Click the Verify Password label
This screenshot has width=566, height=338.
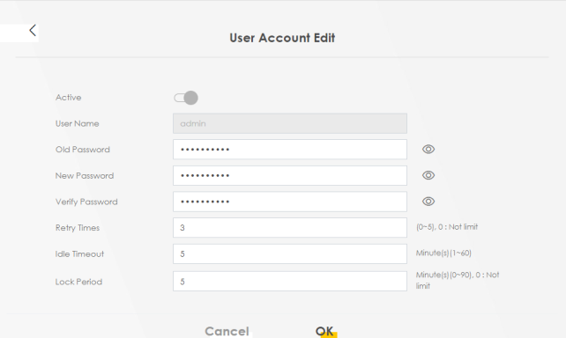(x=86, y=202)
